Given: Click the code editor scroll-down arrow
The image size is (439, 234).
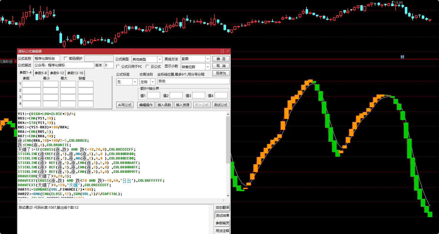Looking at the screenshot, I should 228,196.
